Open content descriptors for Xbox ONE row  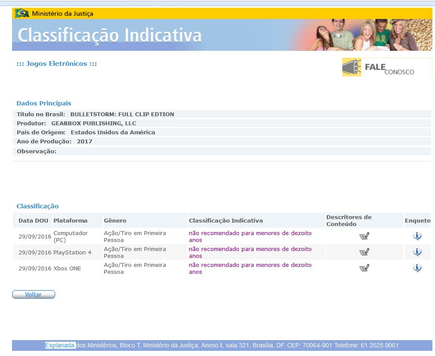tap(364, 268)
